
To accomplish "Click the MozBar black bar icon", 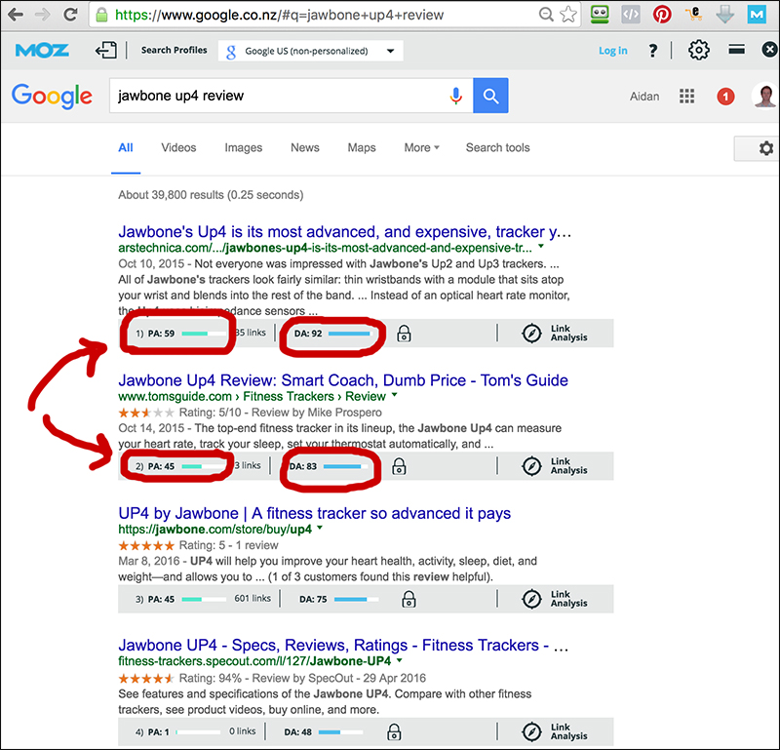I will (x=737, y=50).
